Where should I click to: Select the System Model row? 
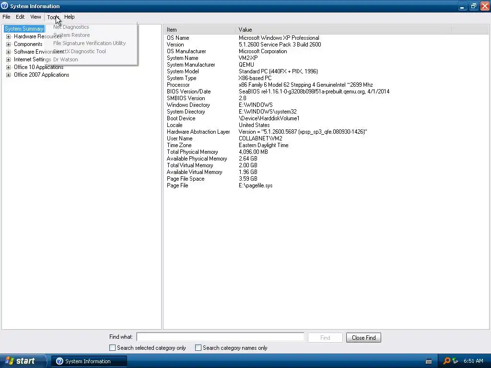click(326, 71)
